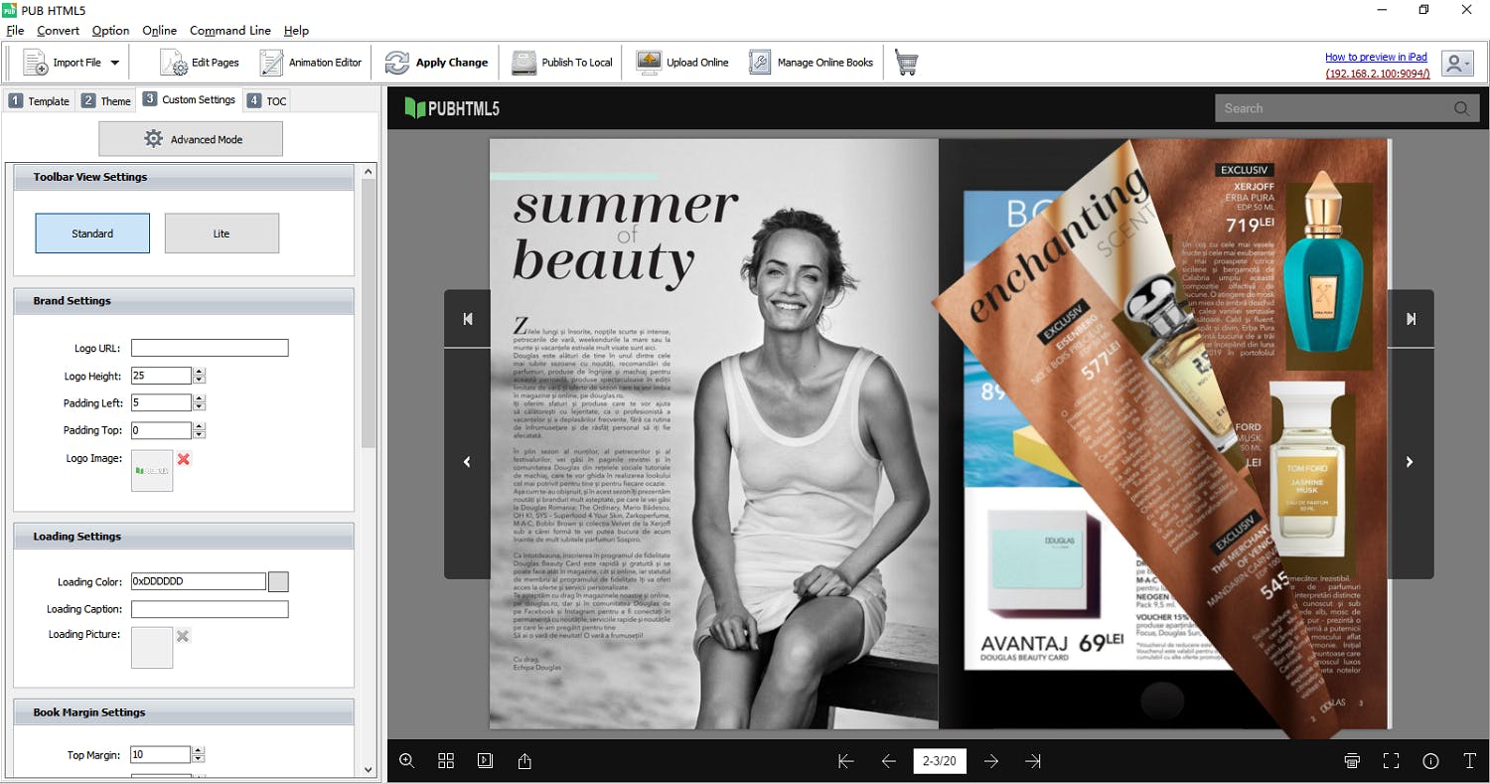Launch the Animation Editor
This screenshot has width=1490, height=784.
click(x=311, y=63)
